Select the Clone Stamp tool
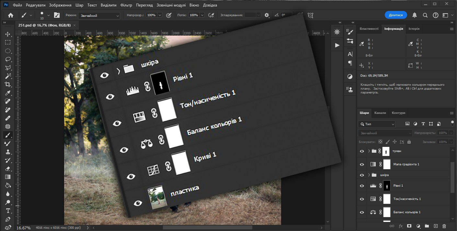Image resolution: width=457 pixels, height=231 pixels. pos(8,152)
